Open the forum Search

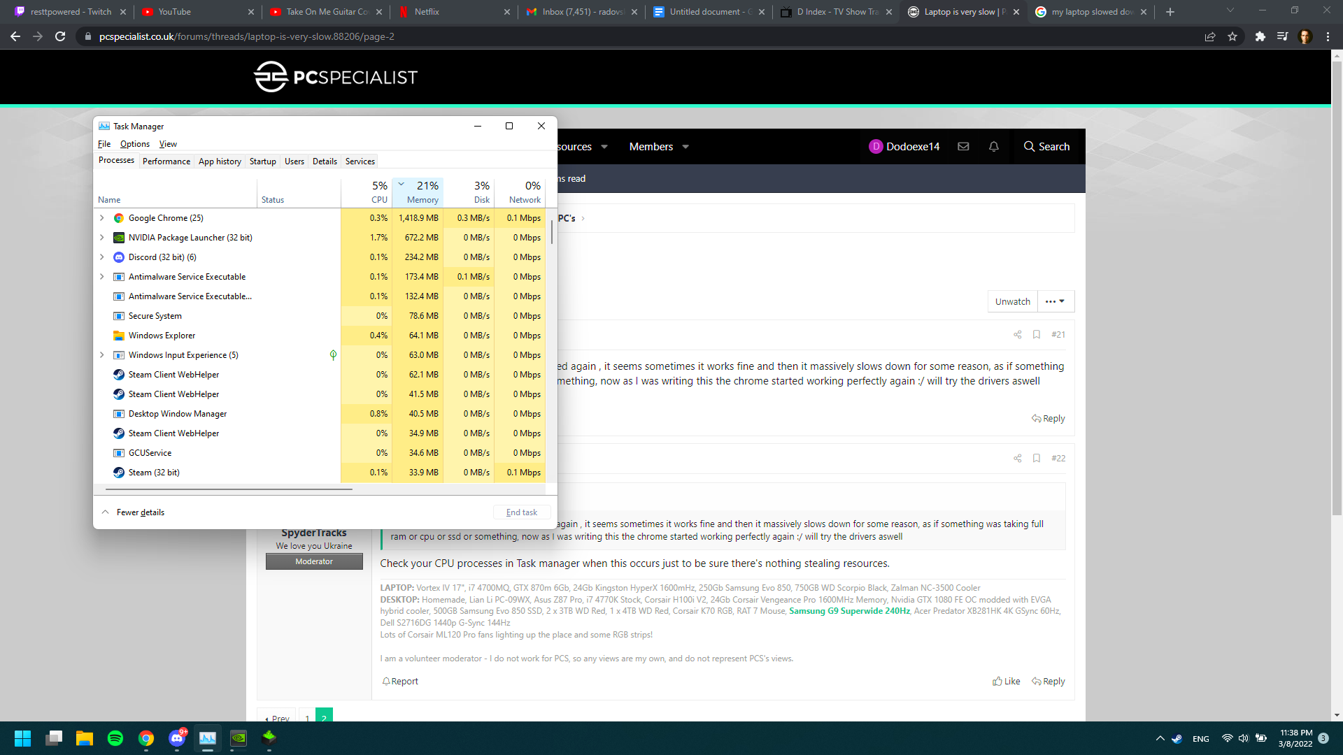coord(1047,147)
